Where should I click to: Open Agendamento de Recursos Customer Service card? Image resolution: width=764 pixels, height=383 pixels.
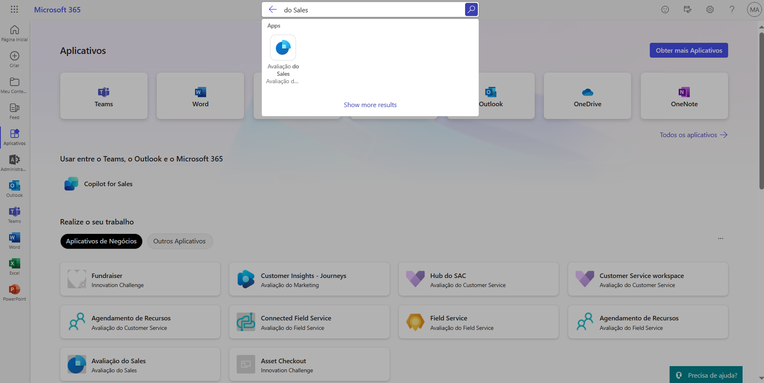coord(140,322)
